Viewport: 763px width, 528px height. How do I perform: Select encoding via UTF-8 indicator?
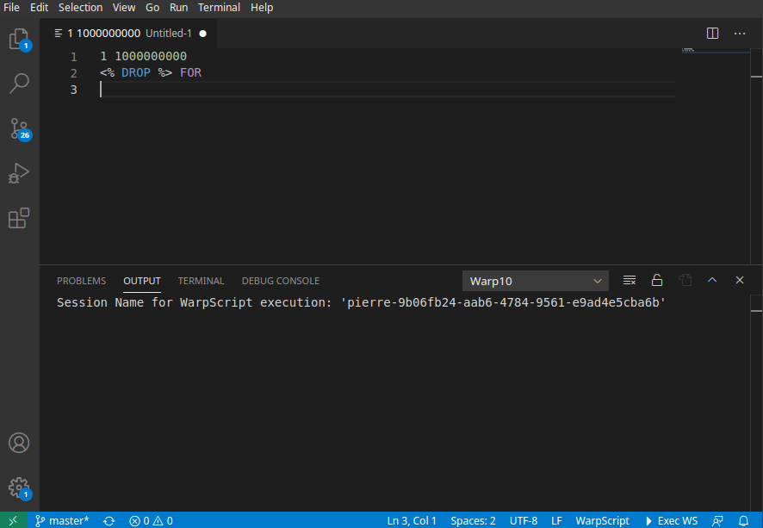[x=524, y=520]
